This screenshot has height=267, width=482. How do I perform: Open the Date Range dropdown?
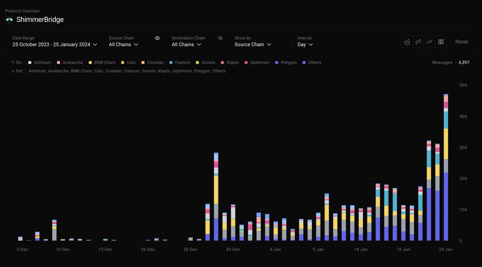click(55, 44)
